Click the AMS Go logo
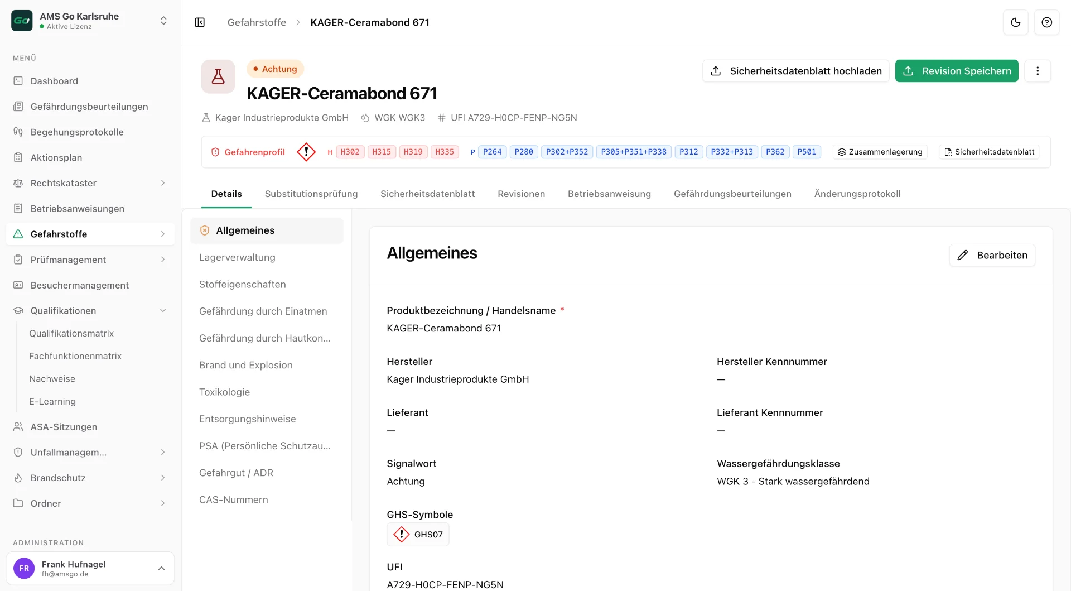 [x=22, y=21]
